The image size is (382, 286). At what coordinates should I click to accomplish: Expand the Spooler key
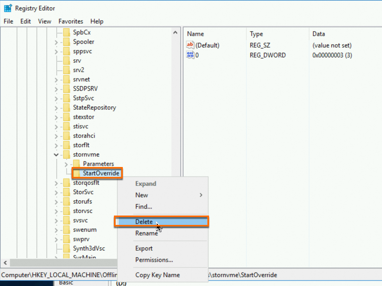point(56,42)
